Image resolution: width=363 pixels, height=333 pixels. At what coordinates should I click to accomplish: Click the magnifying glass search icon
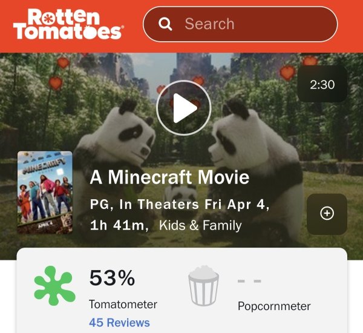tap(165, 24)
